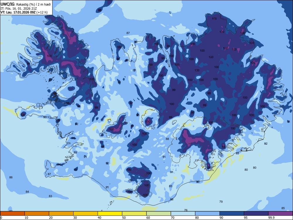293x220 pixels.
Task: Select the medium blue 90–95 legend swatch
Action: pyautogui.click(x=232, y=214)
